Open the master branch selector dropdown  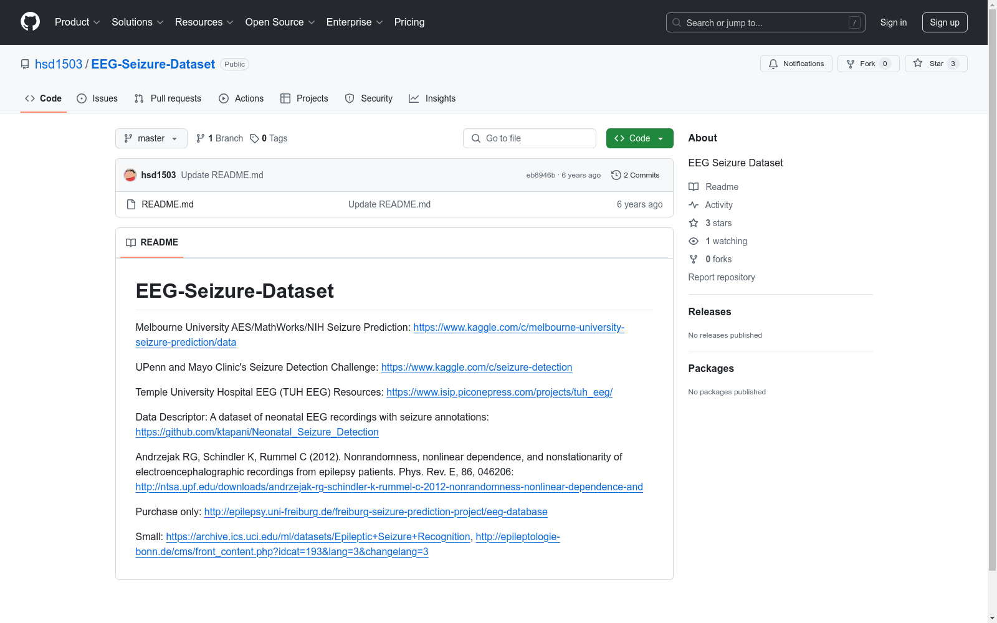point(151,138)
